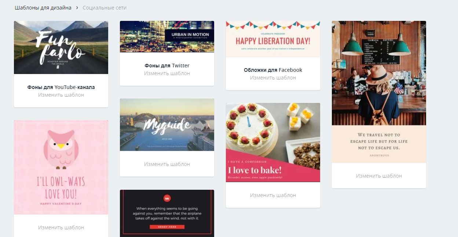
Task: Click Изменить шаблон under the YouTube card
Action: click(x=61, y=95)
